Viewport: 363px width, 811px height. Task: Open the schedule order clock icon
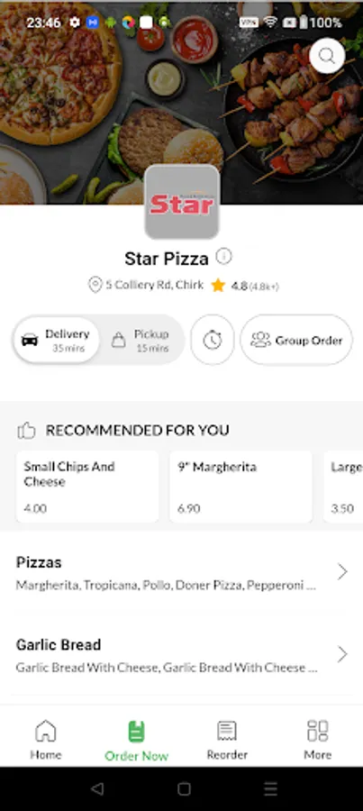[x=212, y=340]
